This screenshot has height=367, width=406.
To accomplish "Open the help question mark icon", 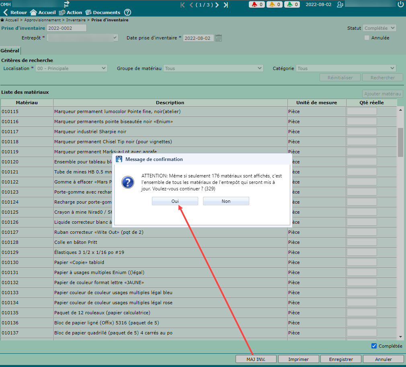I will 127,12.
